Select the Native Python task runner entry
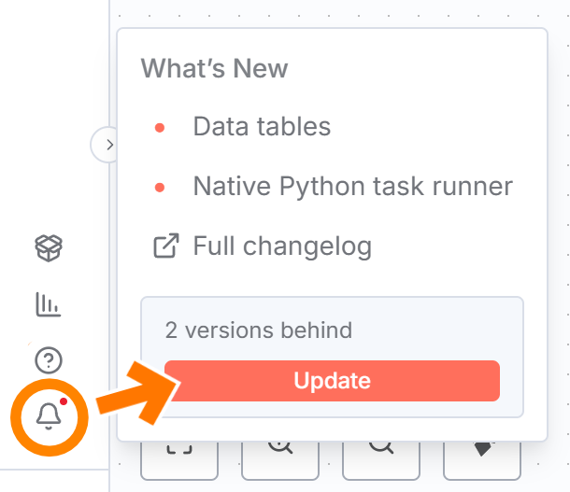This screenshot has height=492, width=570. [352, 186]
